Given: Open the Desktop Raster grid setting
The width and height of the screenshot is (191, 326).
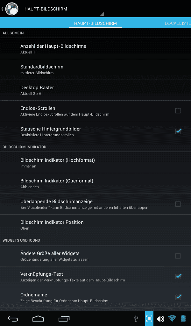Looking at the screenshot, I should point(95,90).
